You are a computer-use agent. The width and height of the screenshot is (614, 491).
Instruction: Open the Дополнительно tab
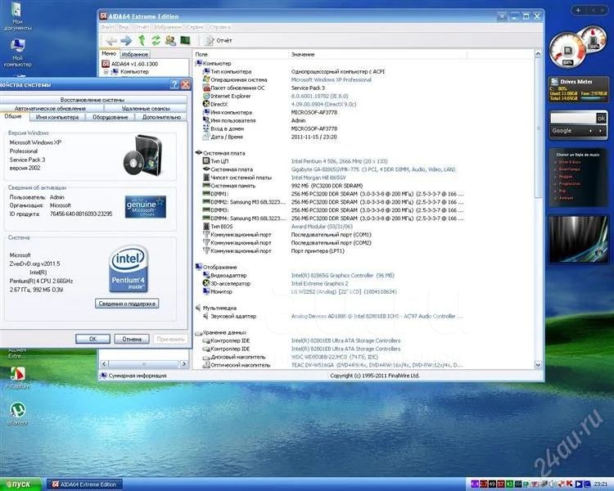click(x=161, y=117)
